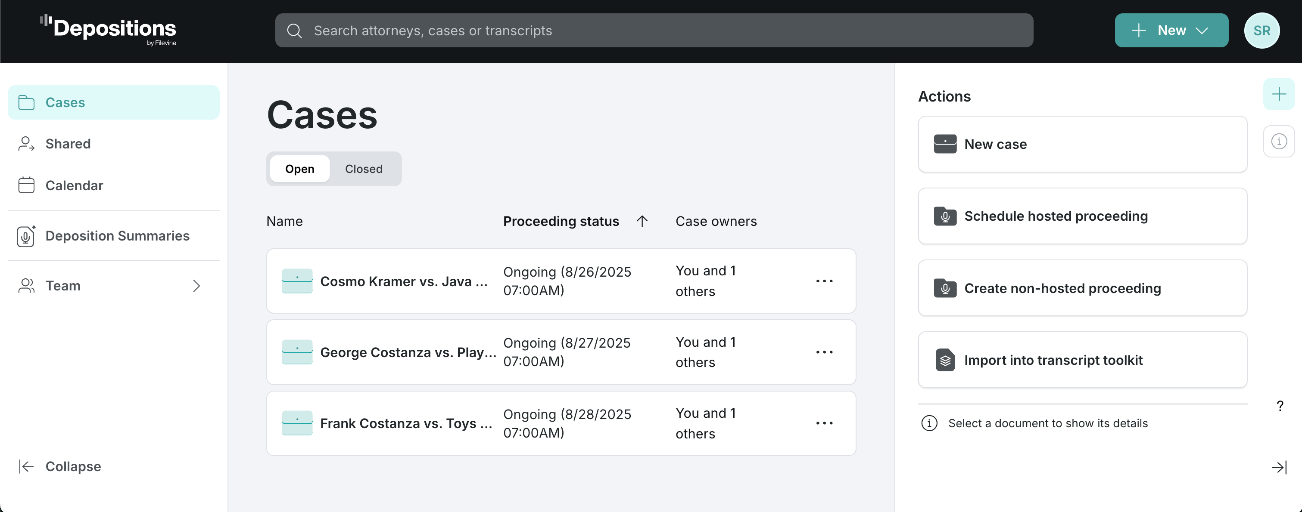Click the Schedule hosted proceeding microphone icon
This screenshot has height=512, width=1302.
coord(945,216)
